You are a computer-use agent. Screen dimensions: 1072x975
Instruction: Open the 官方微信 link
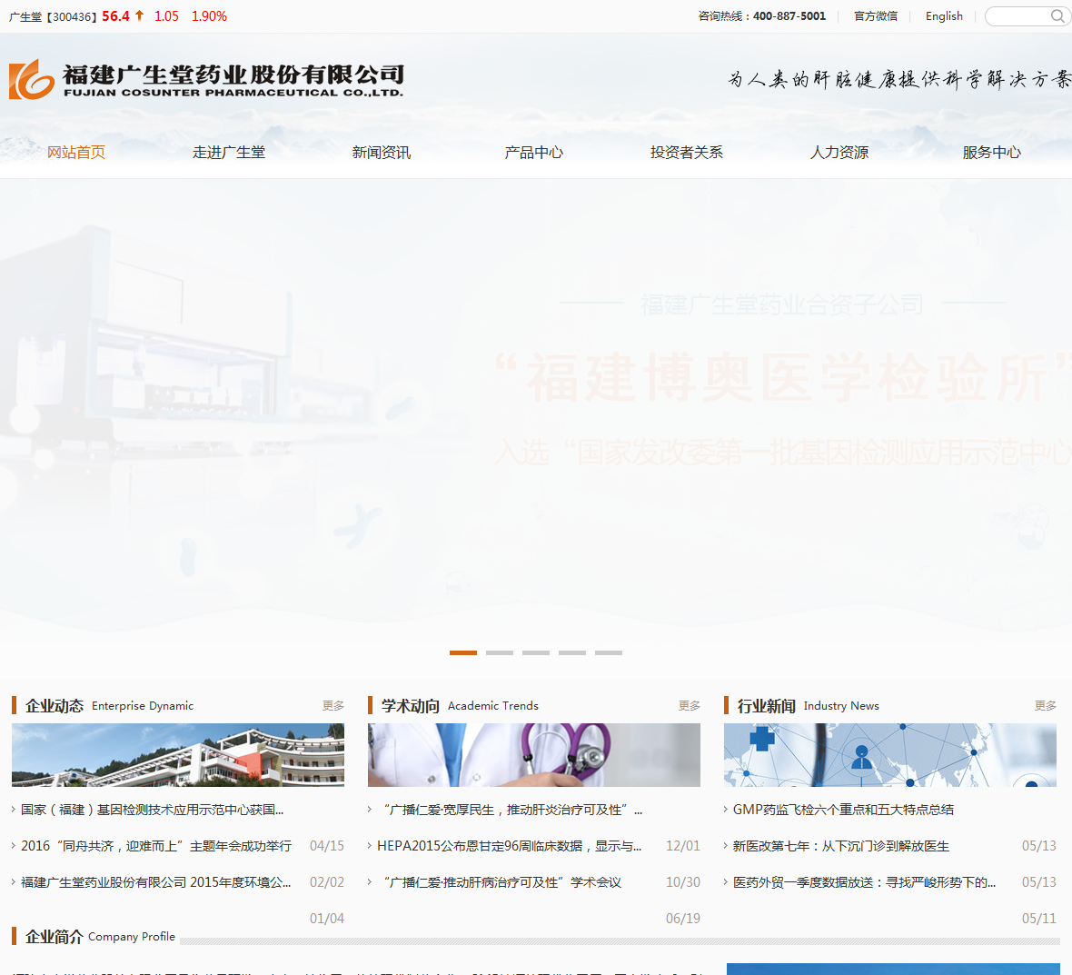pos(875,15)
